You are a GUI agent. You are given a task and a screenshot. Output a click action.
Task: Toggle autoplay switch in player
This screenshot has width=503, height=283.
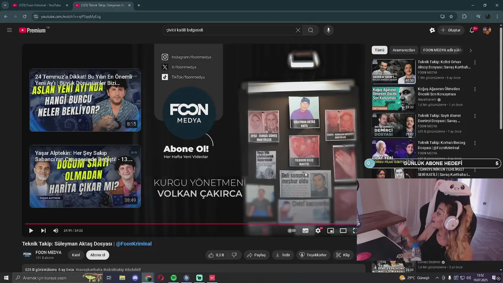(292, 231)
